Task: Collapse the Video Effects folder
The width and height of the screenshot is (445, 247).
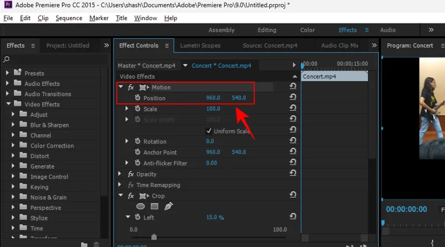Action: pos(8,104)
